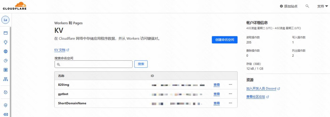Click the lightbulb discover icon in sidebar
The image size is (330, 117).
[5, 42]
